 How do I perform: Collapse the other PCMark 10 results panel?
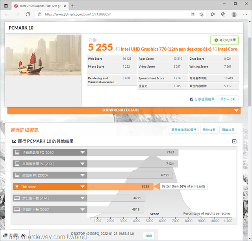[x=234, y=141]
